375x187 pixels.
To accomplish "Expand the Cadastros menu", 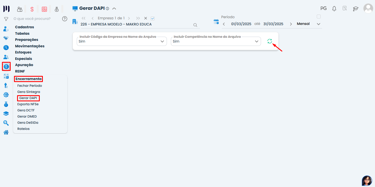I will tap(25, 27).
